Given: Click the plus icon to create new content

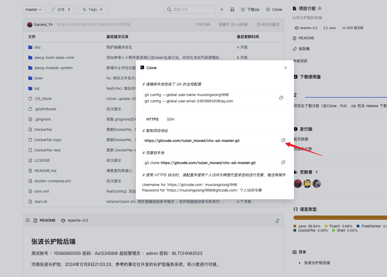Looking at the screenshot, I should (222, 9).
